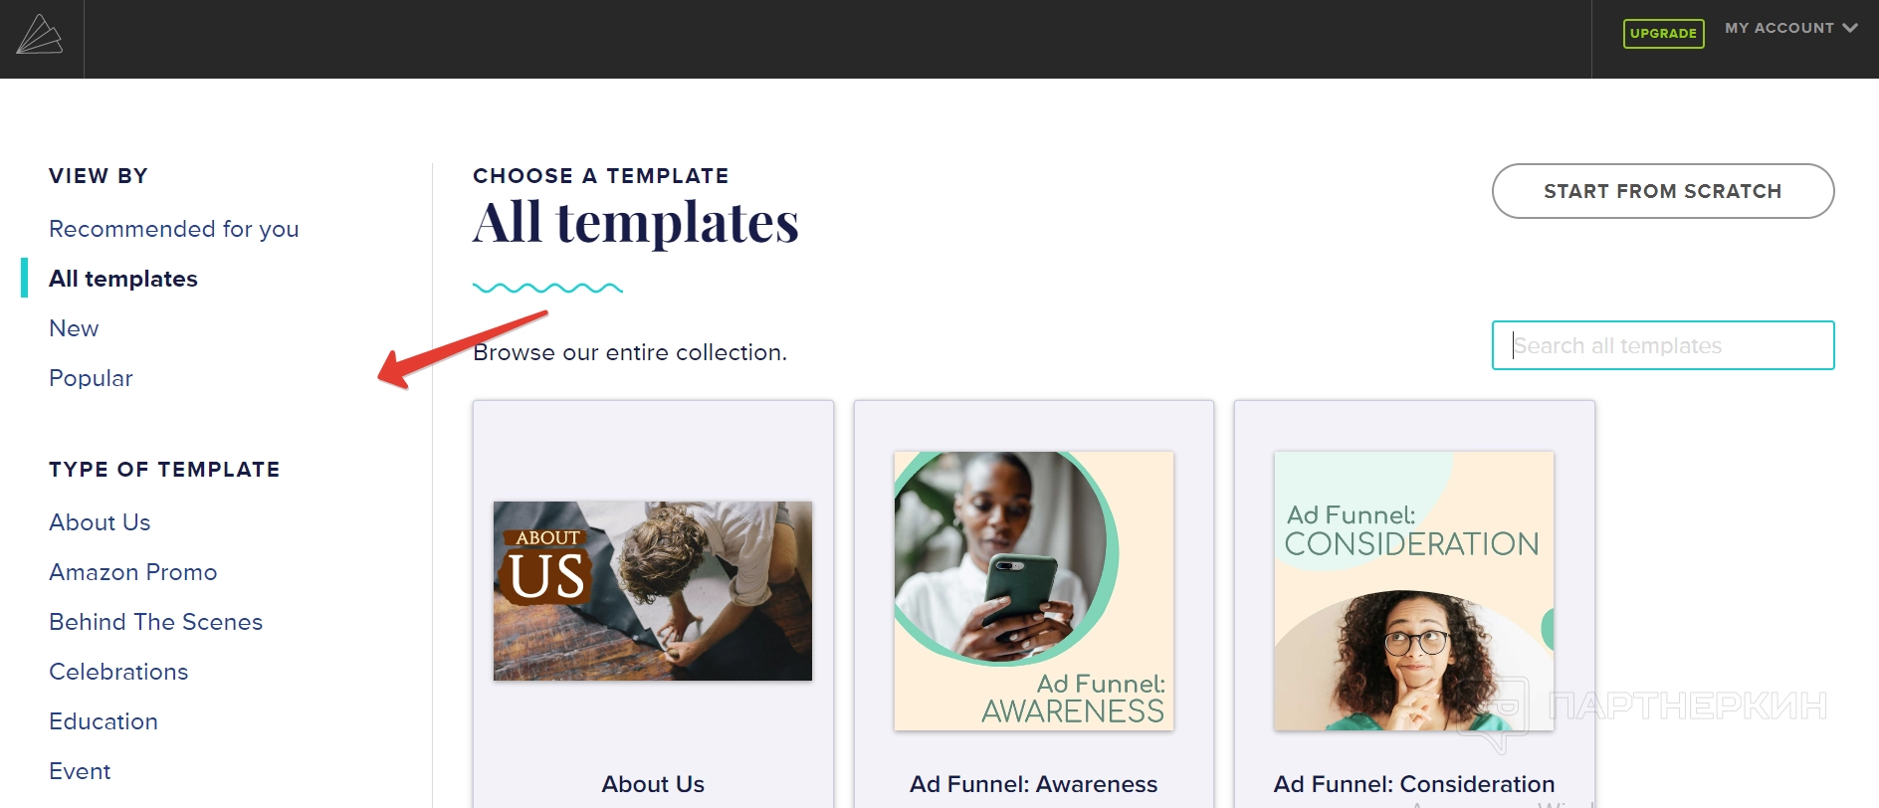Show New templates
The image size is (1879, 808).
pyautogui.click(x=74, y=328)
